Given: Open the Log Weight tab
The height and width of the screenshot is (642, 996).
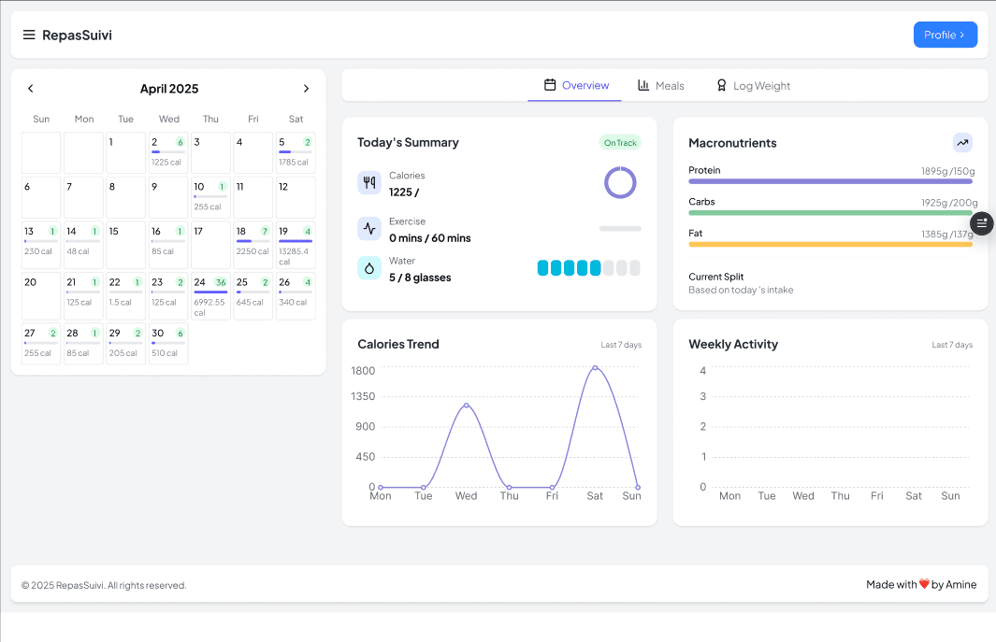Looking at the screenshot, I should [753, 86].
